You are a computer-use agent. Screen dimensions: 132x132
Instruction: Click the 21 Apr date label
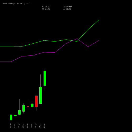[x=23, y=126]
